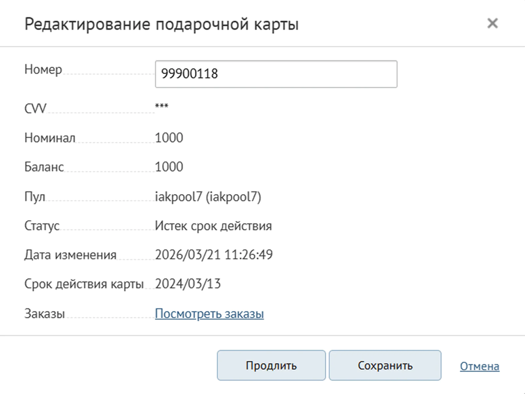Click the card number input field
This screenshot has width=525, height=394.
(x=276, y=74)
